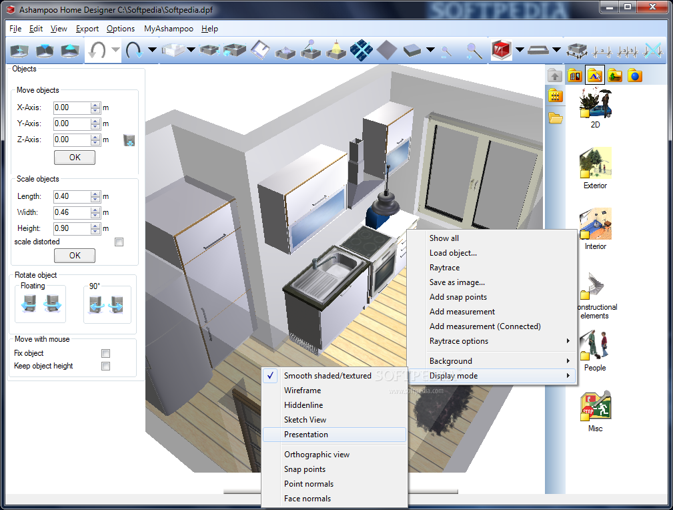Image resolution: width=673 pixels, height=510 pixels.
Task: Open the Options menu
Action: pyautogui.click(x=121, y=29)
